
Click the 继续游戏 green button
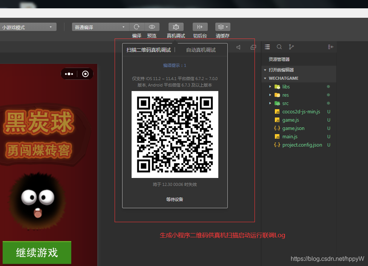tap(37, 252)
